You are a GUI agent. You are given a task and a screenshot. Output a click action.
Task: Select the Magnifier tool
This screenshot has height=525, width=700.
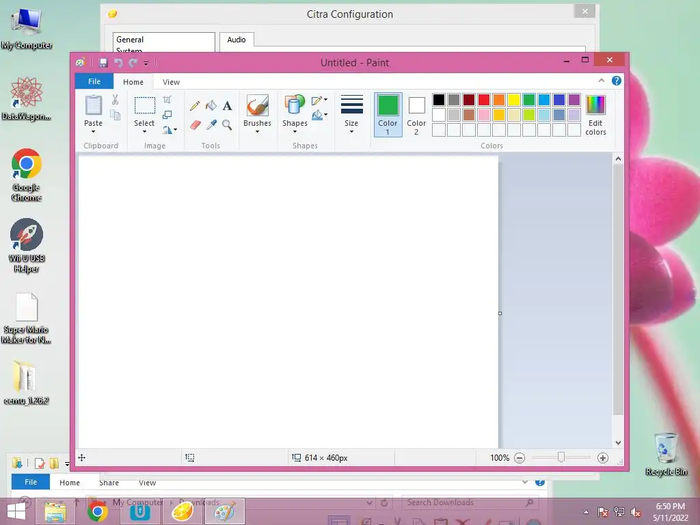[227, 124]
